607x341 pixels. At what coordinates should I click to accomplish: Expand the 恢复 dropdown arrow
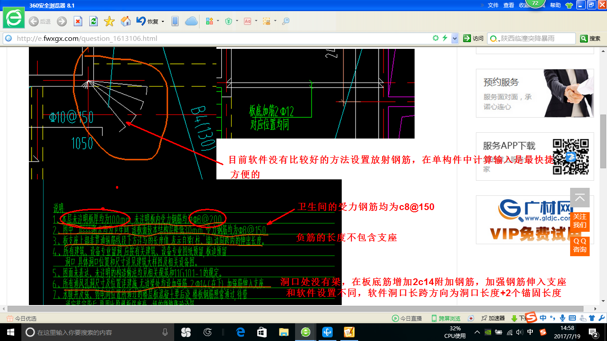click(x=163, y=21)
